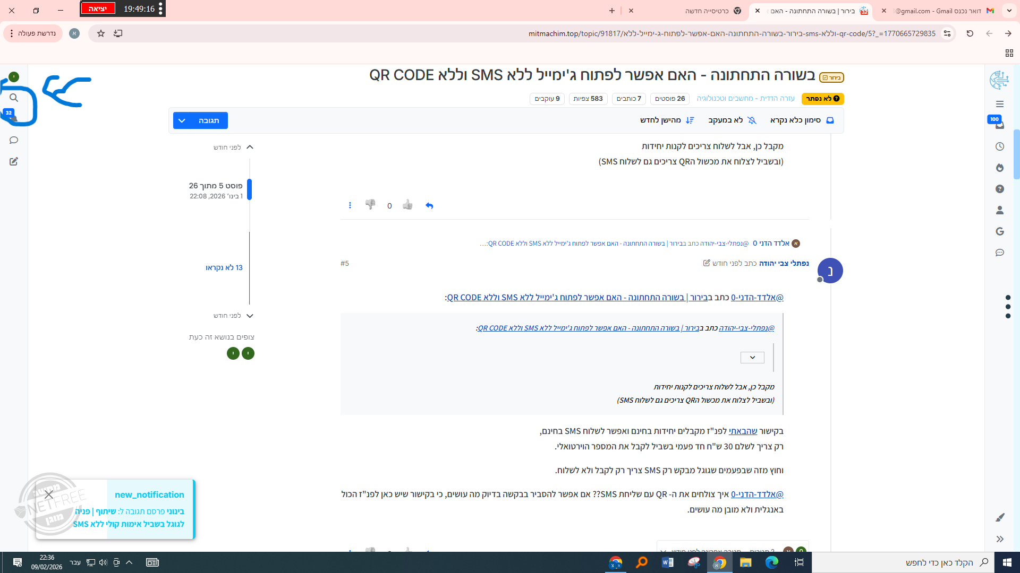Downvote the post with thumbs-down icon
This screenshot has width=1020, height=573.
pos(370,204)
